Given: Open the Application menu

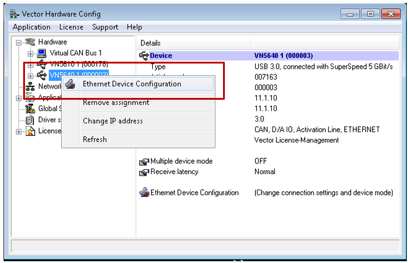Looking at the screenshot, I should pyautogui.click(x=32, y=27).
